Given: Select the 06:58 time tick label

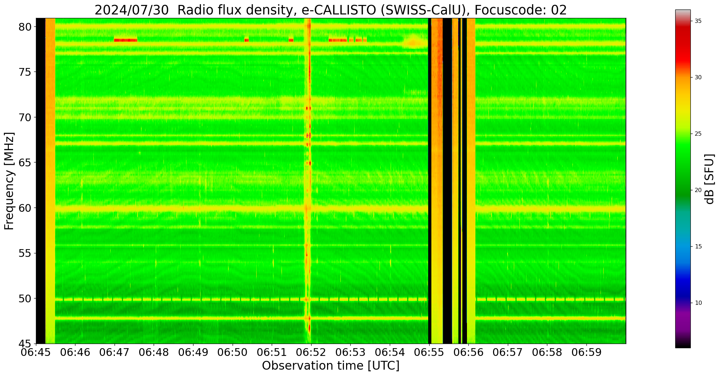Looking at the screenshot, I should [547, 352].
